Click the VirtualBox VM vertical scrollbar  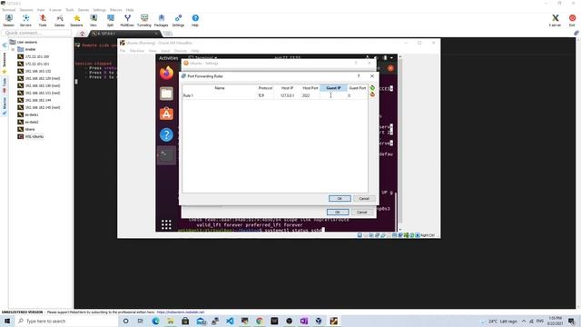point(399,143)
